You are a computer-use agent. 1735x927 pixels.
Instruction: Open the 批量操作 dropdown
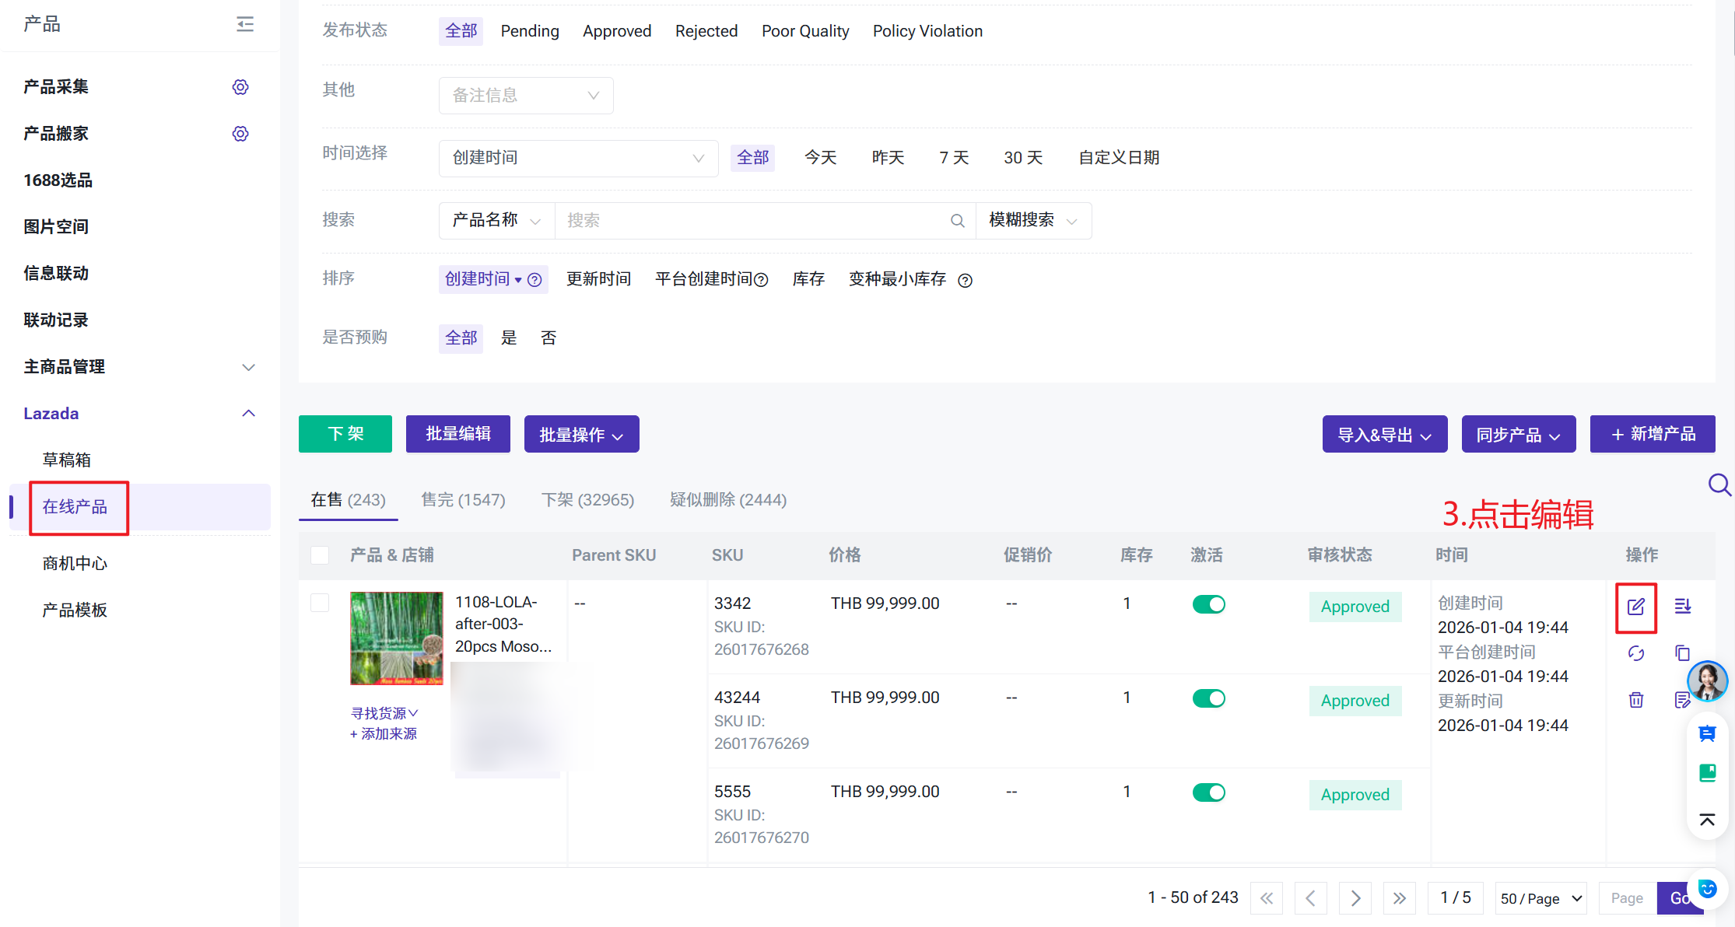coord(581,434)
